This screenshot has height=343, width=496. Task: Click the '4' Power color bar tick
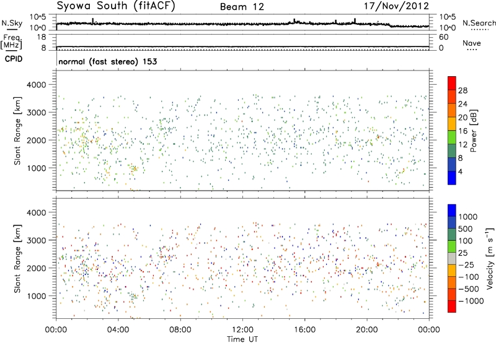pos(461,172)
